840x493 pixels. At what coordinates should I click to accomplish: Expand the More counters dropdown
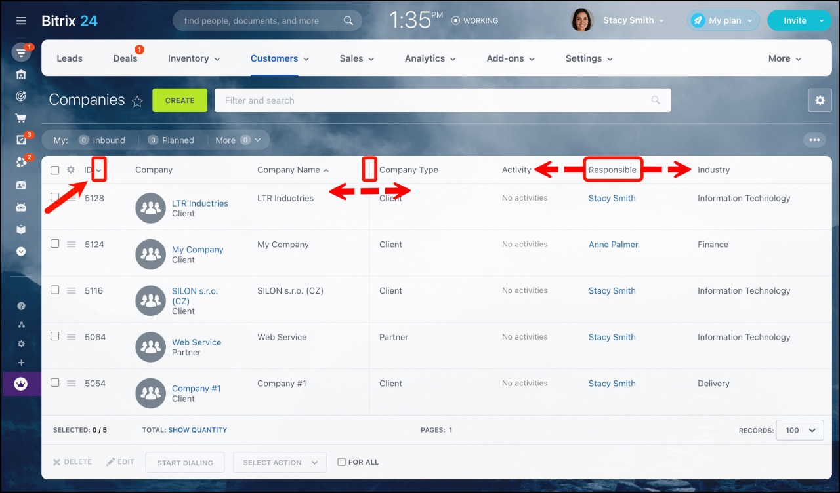(x=238, y=140)
